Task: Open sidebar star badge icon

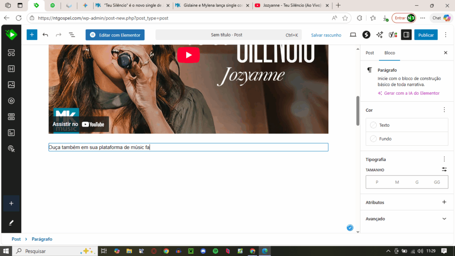Action: (11, 101)
